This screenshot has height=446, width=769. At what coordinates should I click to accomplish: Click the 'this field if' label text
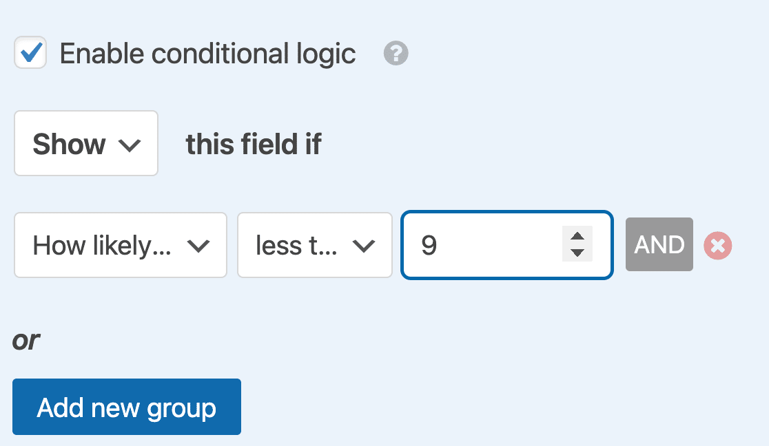click(253, 145)
